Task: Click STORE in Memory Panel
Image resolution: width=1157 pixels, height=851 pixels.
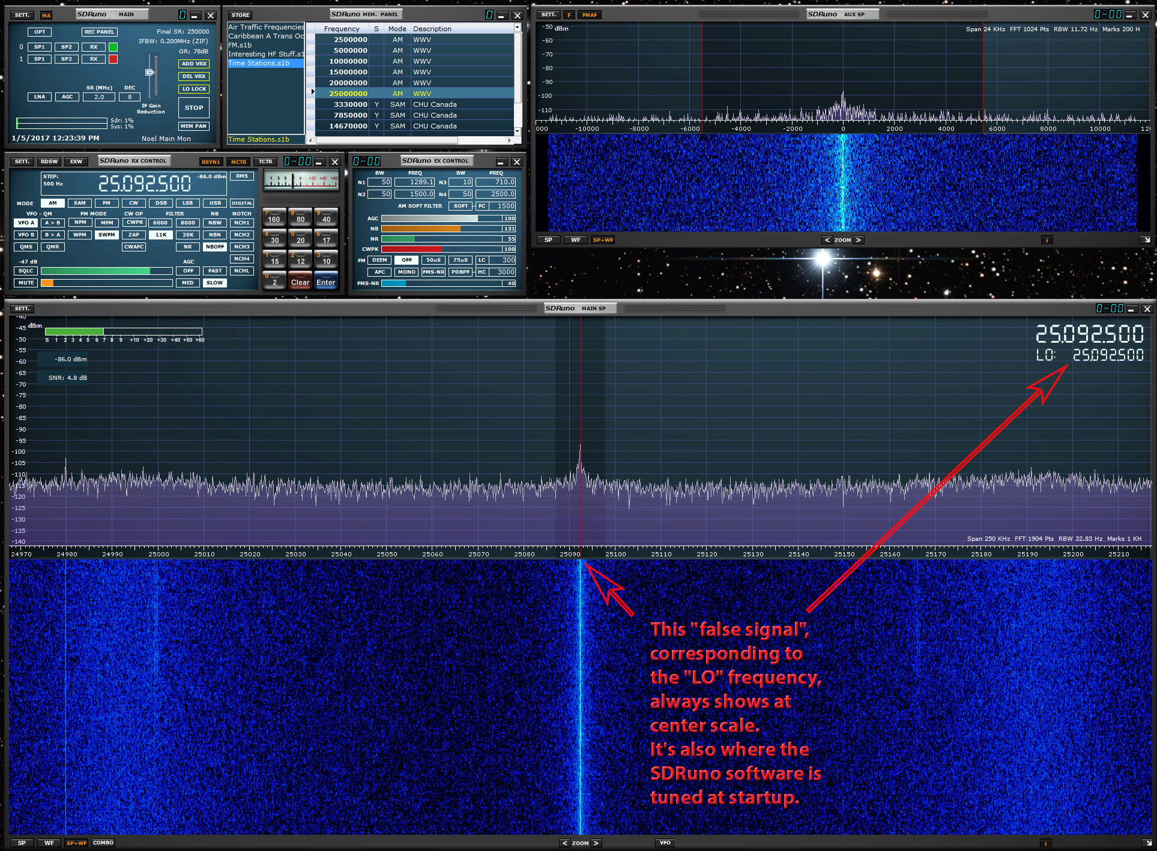Action: (240, 15)
